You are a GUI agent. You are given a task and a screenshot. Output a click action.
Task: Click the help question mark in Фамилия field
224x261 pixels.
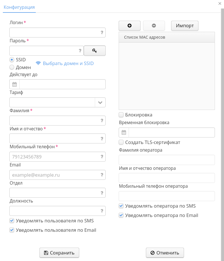(102, 121)
